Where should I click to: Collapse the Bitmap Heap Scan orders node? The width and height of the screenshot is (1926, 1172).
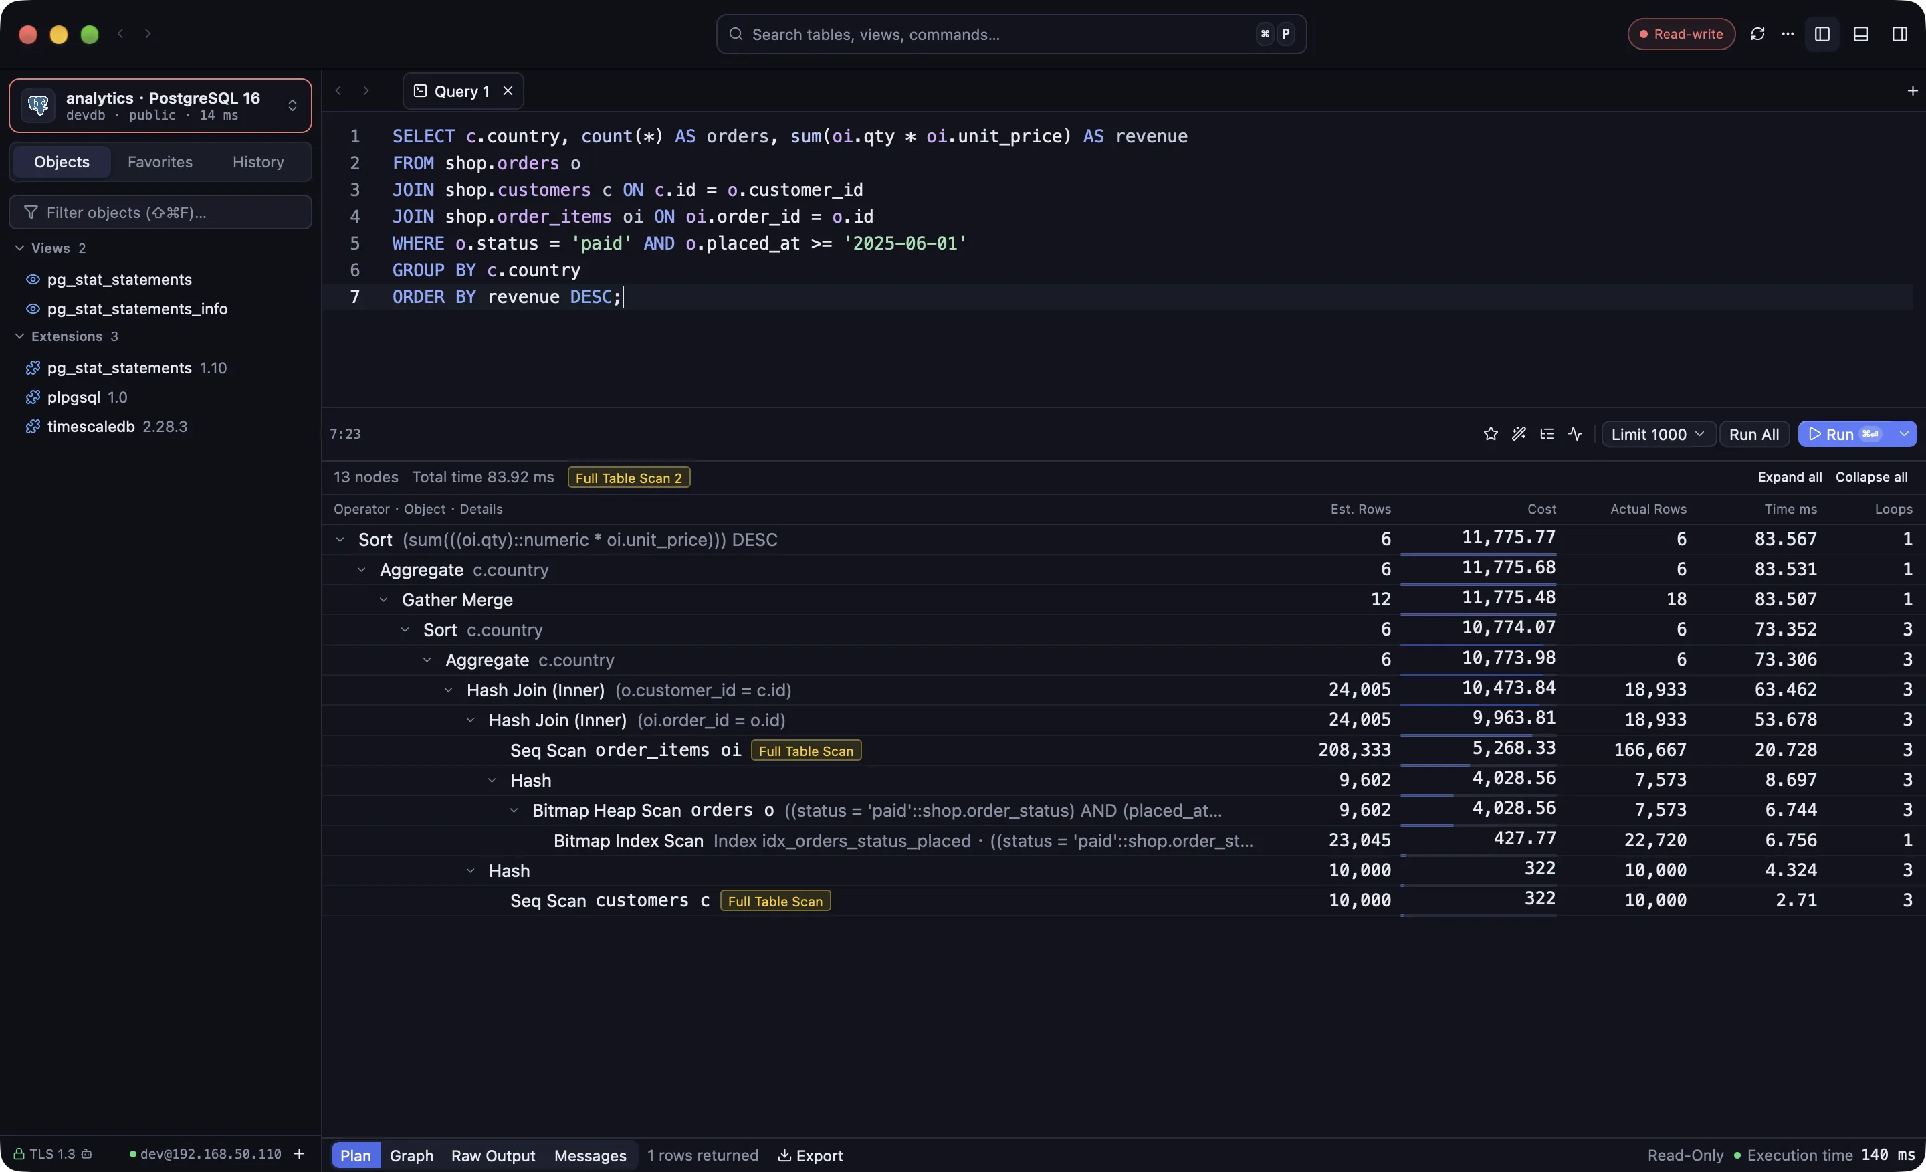pyautogui.click(x=514, y=811)
